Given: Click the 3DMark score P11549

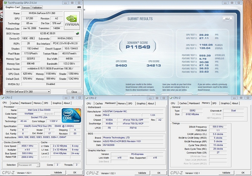Looking at the screenshot, I should (x=138, y=47).
